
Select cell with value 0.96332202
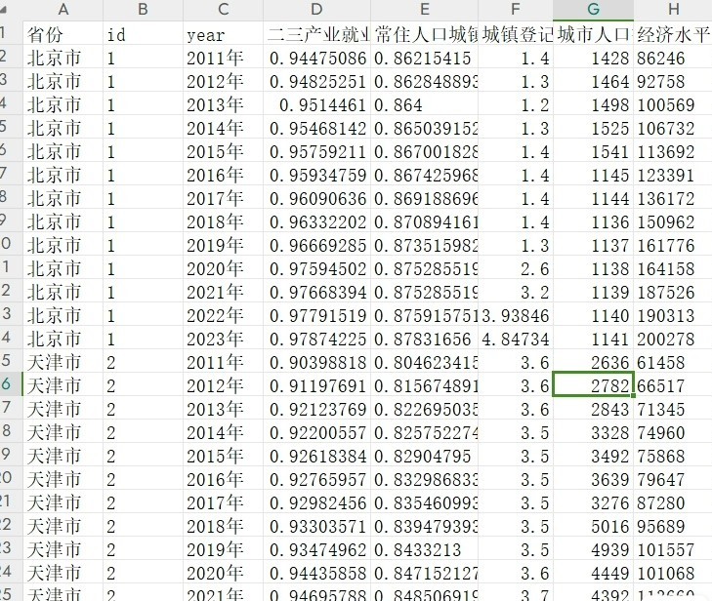[317, 222]
